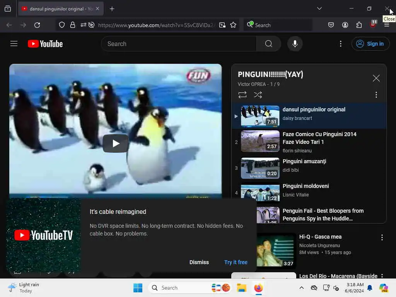Open site permissions icon in the address bar

click(x=84, y=25)
